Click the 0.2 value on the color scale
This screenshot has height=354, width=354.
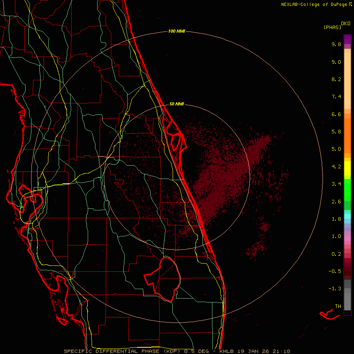[336, 254]
